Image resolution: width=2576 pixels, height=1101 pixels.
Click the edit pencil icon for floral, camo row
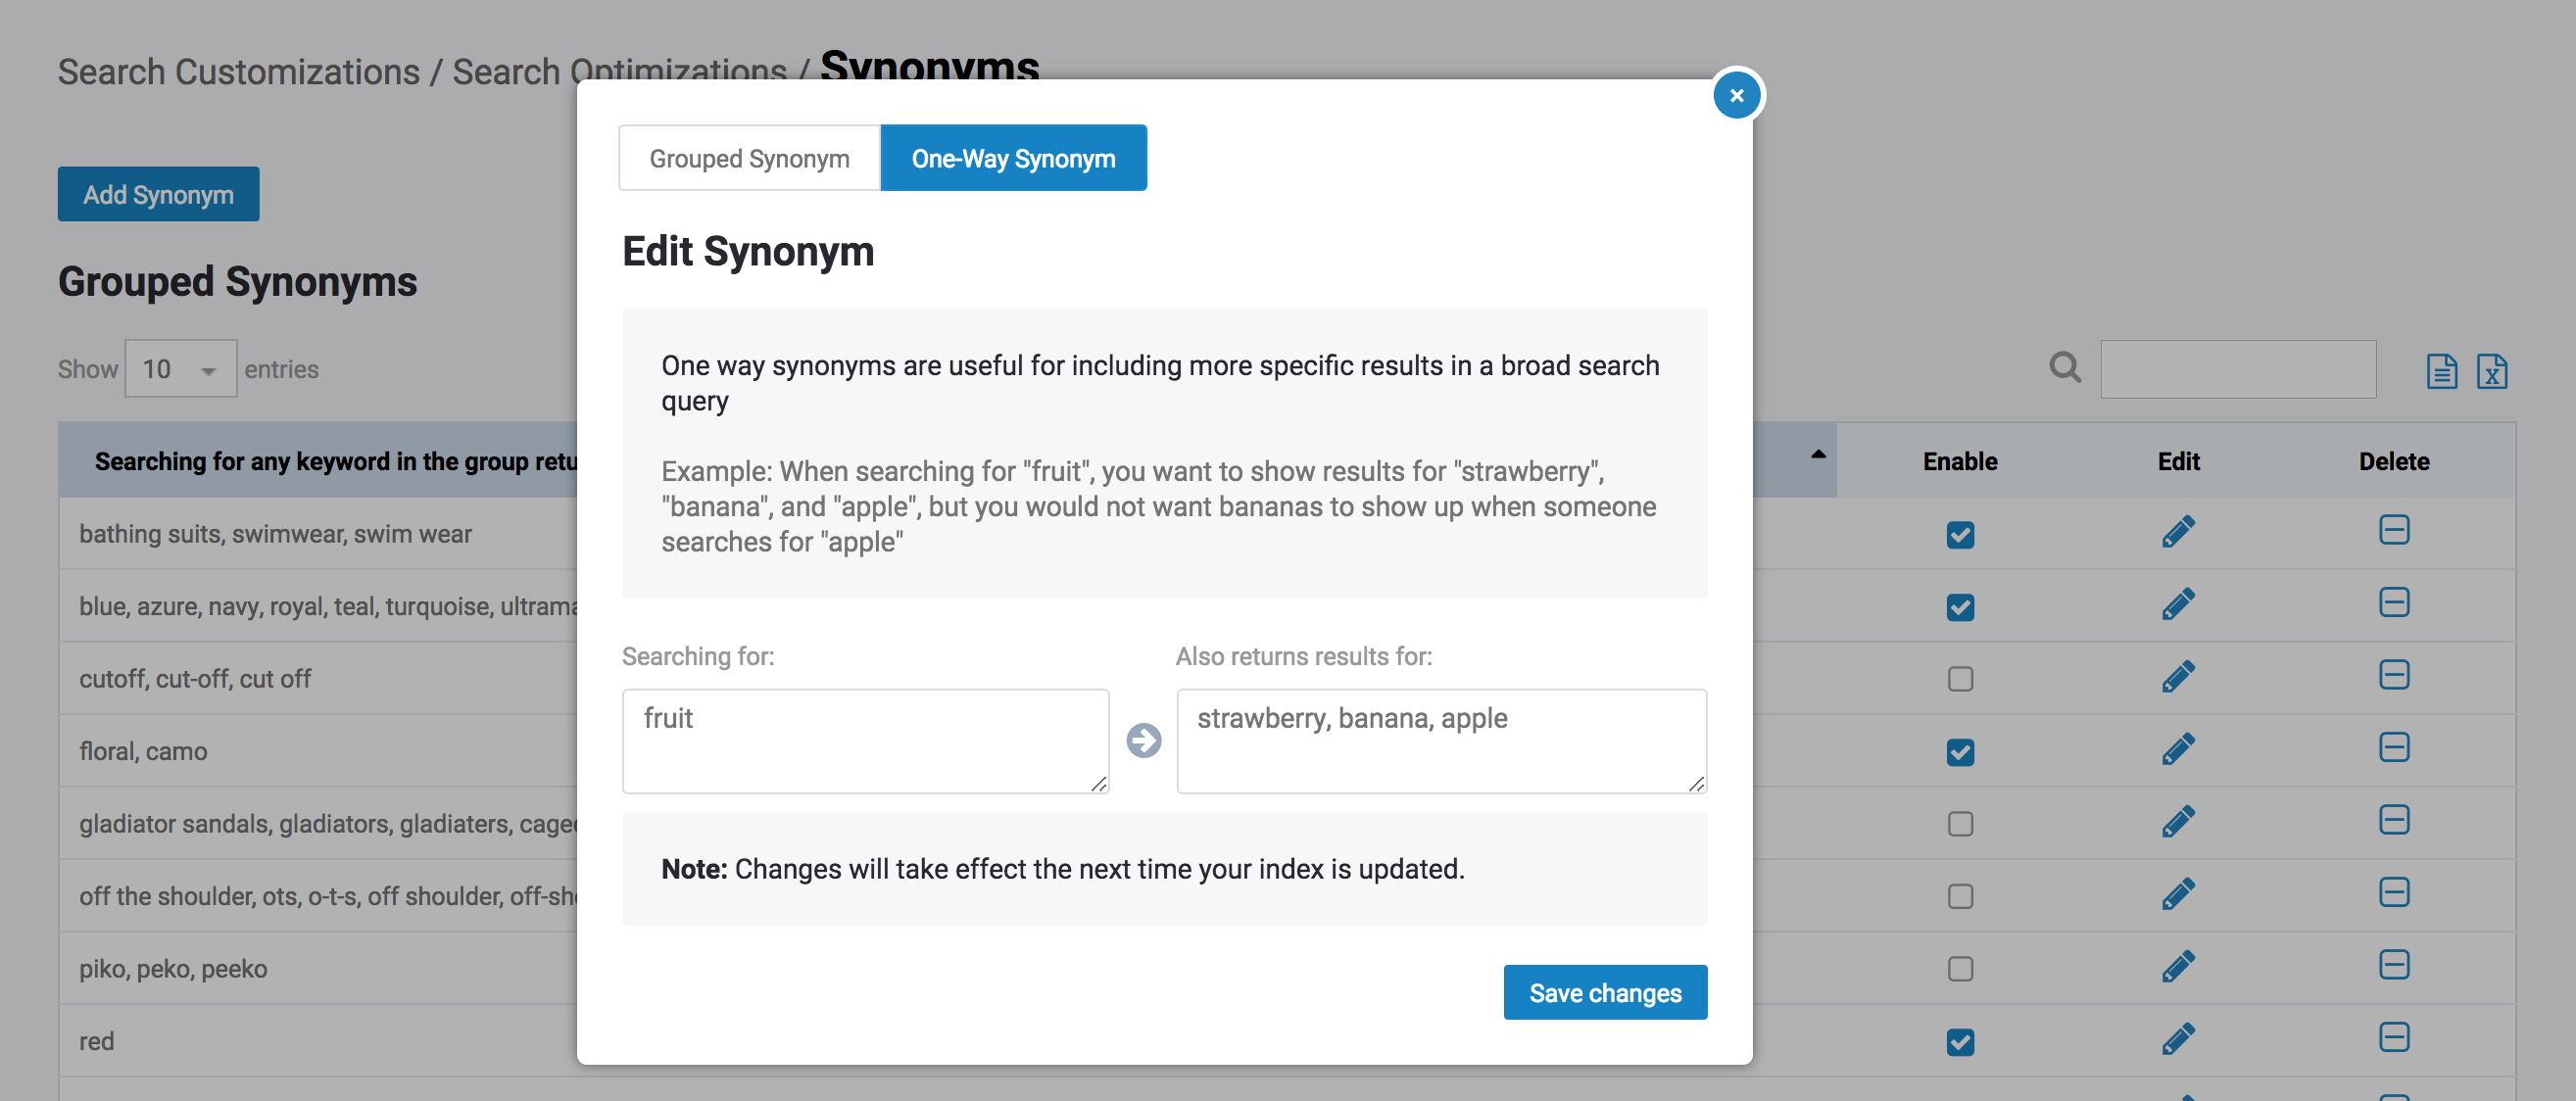(2178, 749)
